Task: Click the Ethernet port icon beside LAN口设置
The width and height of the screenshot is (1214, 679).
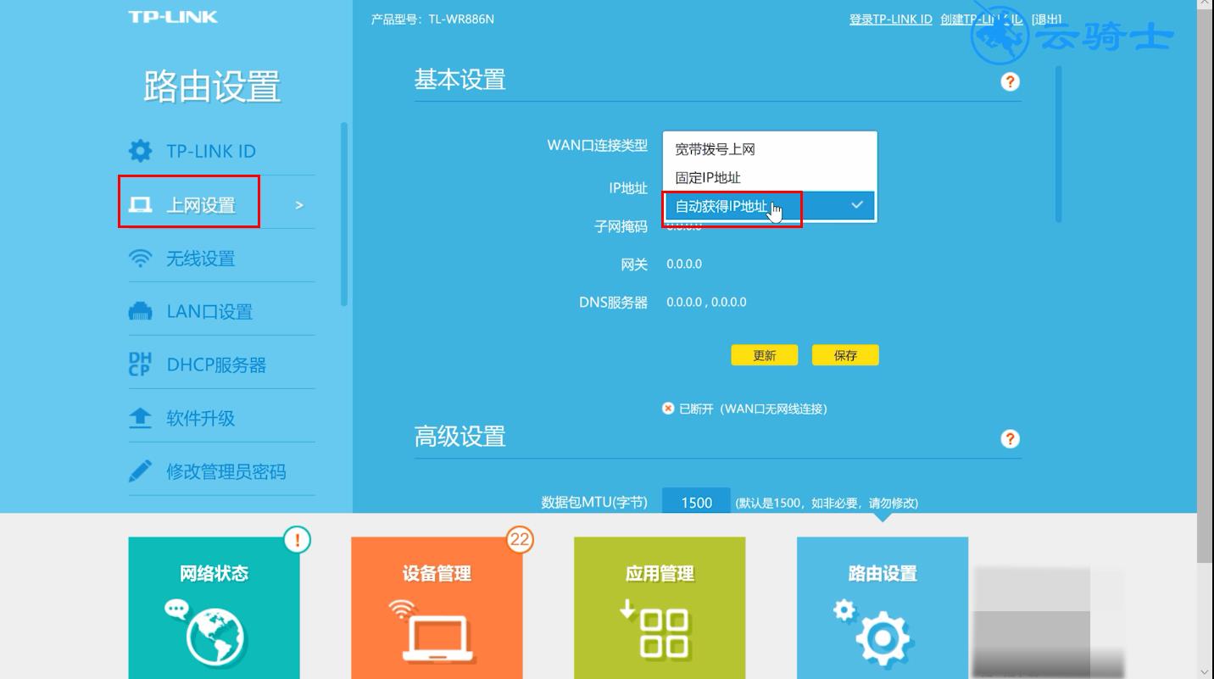Action: pos(140,311)
